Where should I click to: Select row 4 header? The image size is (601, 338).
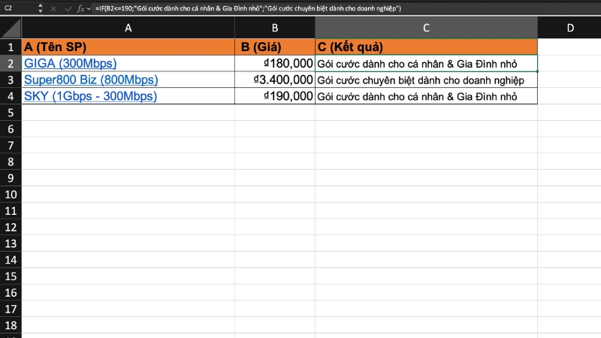11,96
